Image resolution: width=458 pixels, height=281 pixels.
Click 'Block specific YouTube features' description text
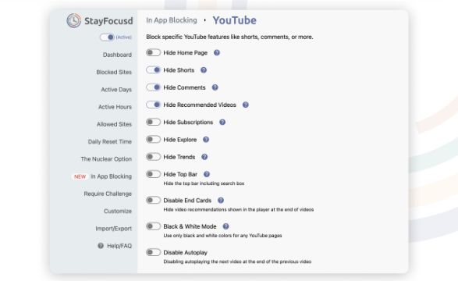click(229, 37)
